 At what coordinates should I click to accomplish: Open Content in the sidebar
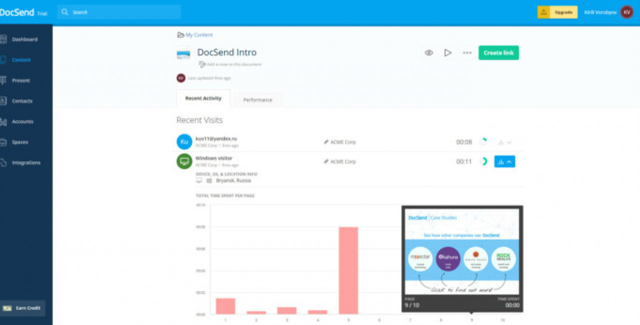pos(21,59)
